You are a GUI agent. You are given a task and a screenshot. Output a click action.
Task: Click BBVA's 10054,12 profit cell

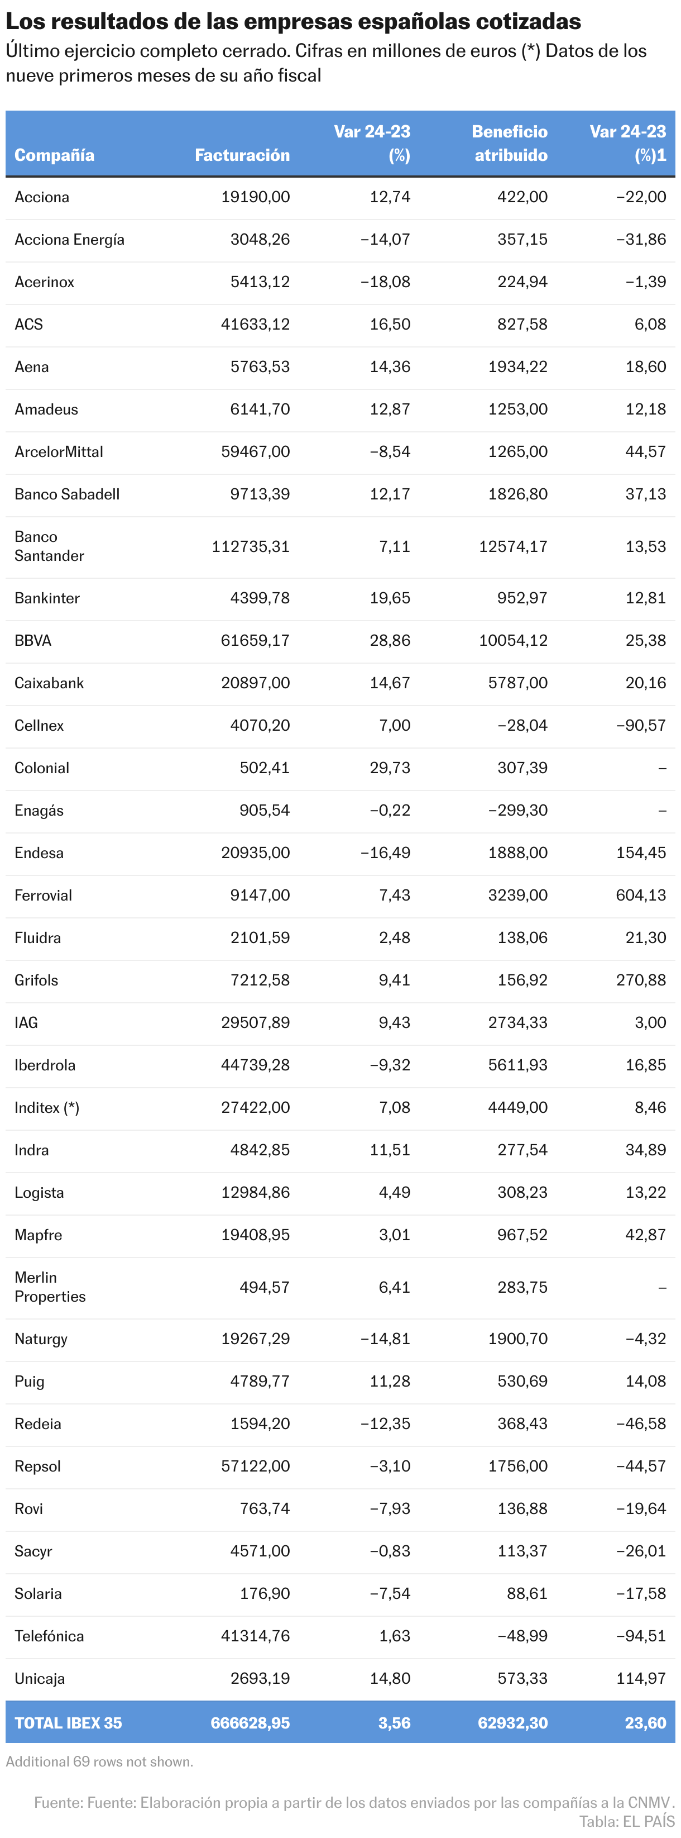[513, 640]
